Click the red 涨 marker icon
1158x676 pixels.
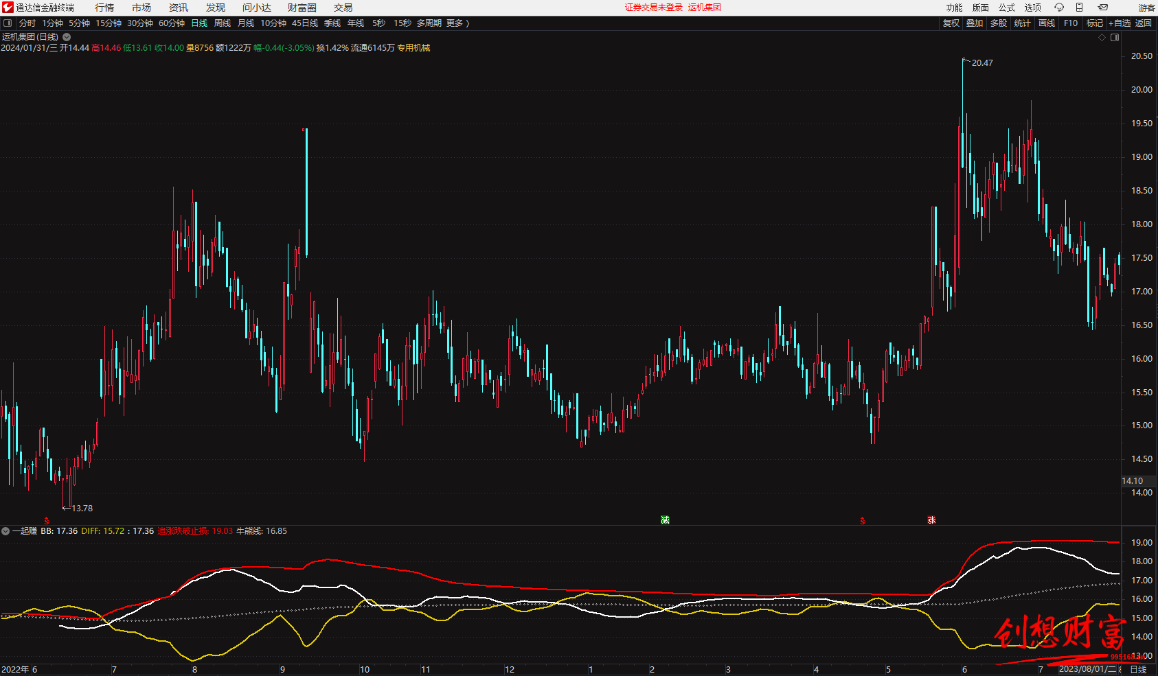(x=931, y=520)
